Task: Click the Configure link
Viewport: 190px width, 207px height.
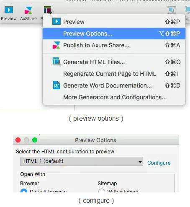Action: coord(159,163)
